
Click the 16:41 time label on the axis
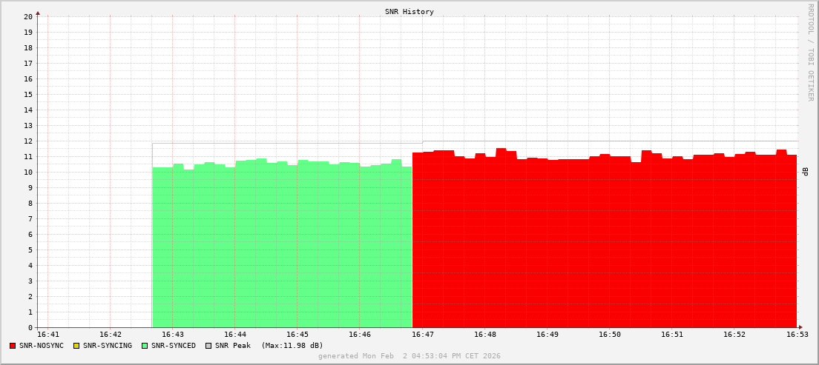pos(47,335)
